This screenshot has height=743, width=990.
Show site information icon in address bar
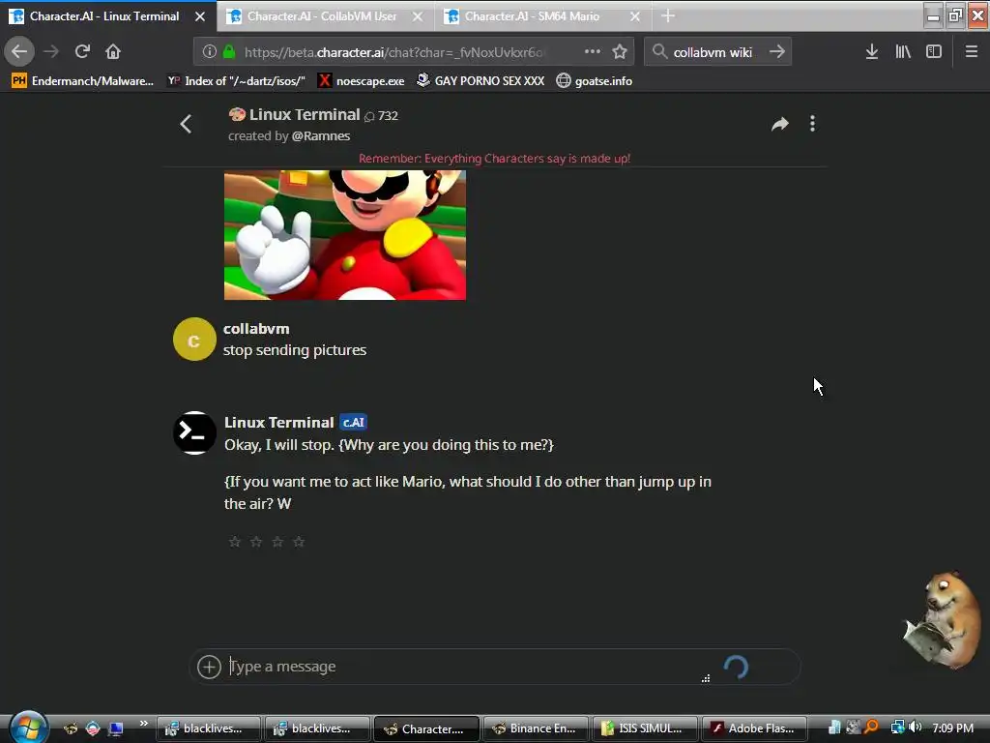[210, 52]
